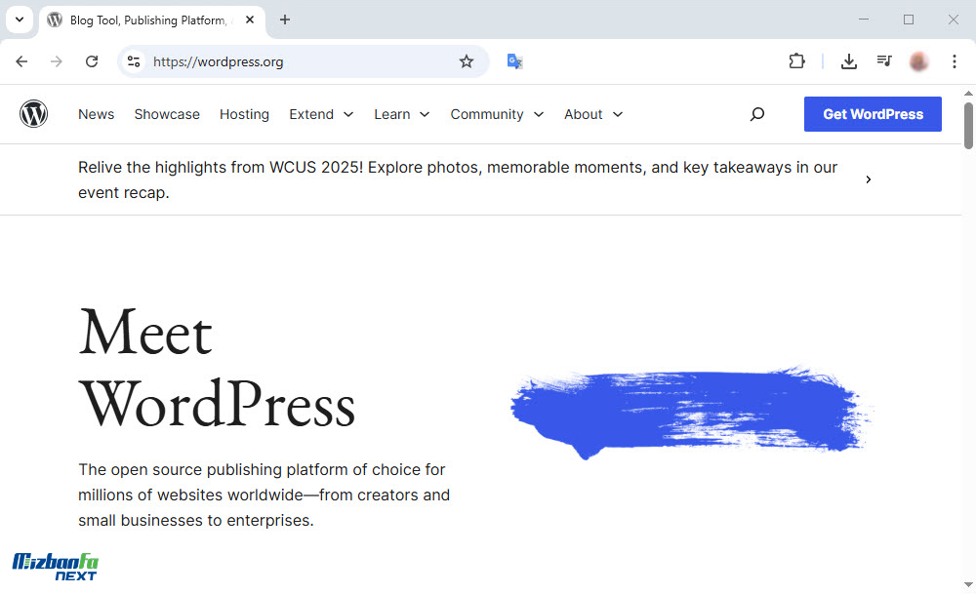The image size is (976, 594).
Task: Open the browser Extensions puzzle icon
Action: click(796, 61)
